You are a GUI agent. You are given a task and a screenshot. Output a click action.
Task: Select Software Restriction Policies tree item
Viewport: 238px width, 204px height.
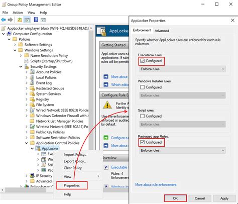coord(58,138)
